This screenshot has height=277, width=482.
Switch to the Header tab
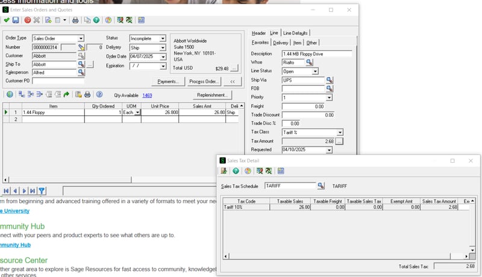(258, 33)
